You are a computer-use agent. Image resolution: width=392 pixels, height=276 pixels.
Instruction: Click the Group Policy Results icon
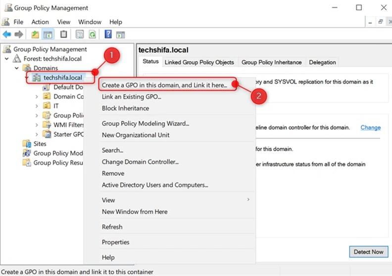pyautogui.click(x=27, y=162)
